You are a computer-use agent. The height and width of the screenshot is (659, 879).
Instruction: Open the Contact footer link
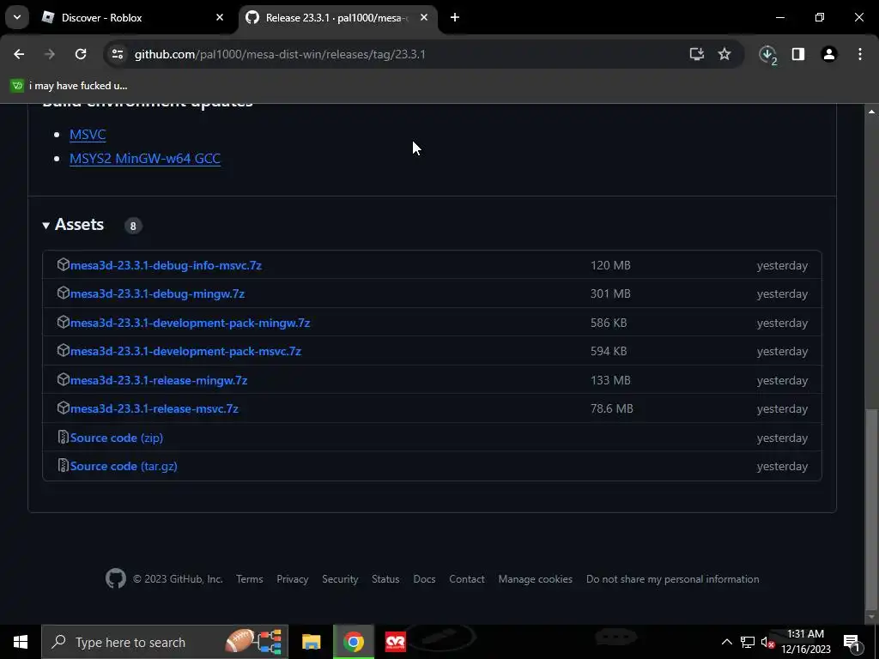(466, 579)
